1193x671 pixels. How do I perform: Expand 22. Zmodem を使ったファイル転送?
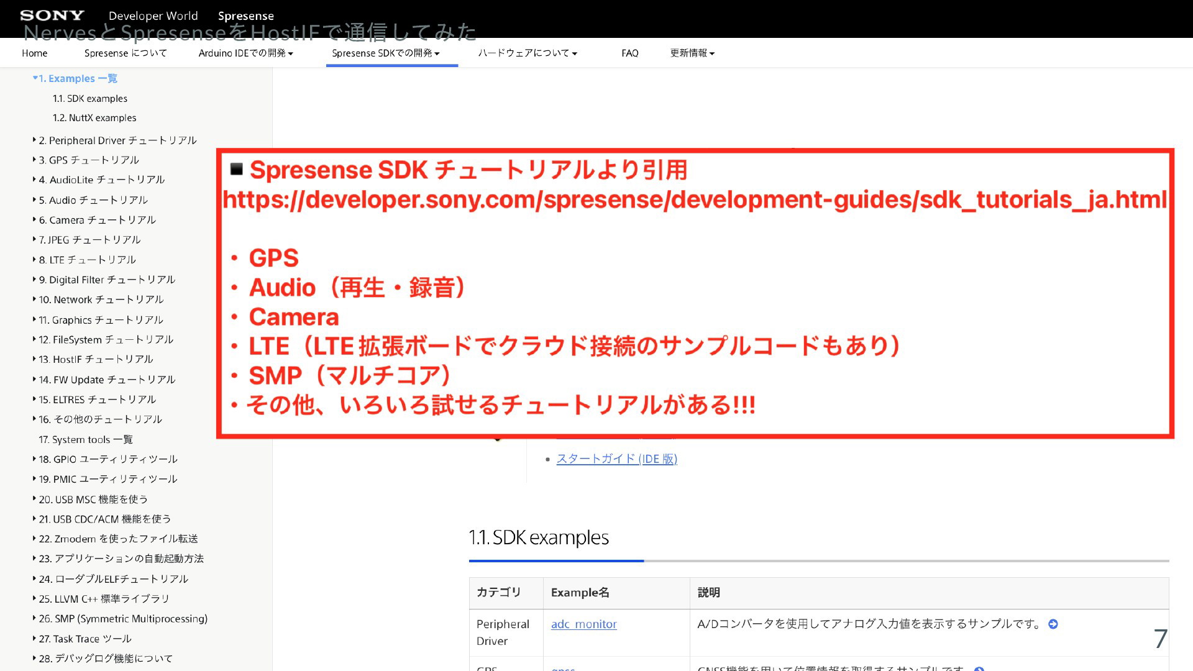tap(116, 539)
